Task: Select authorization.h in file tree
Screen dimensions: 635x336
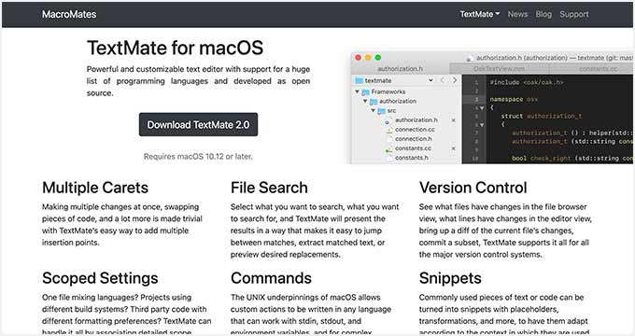Action: (x=416, y=119)
